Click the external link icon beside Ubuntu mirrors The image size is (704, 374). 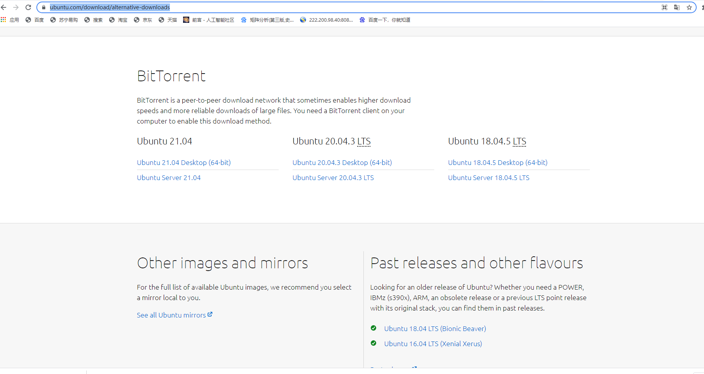coord(210,314)
